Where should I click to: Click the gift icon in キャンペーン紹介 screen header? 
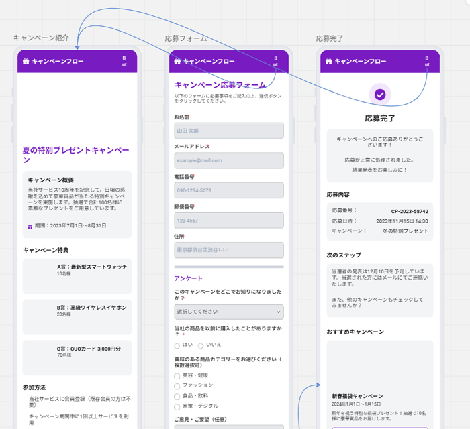[26, 61]
